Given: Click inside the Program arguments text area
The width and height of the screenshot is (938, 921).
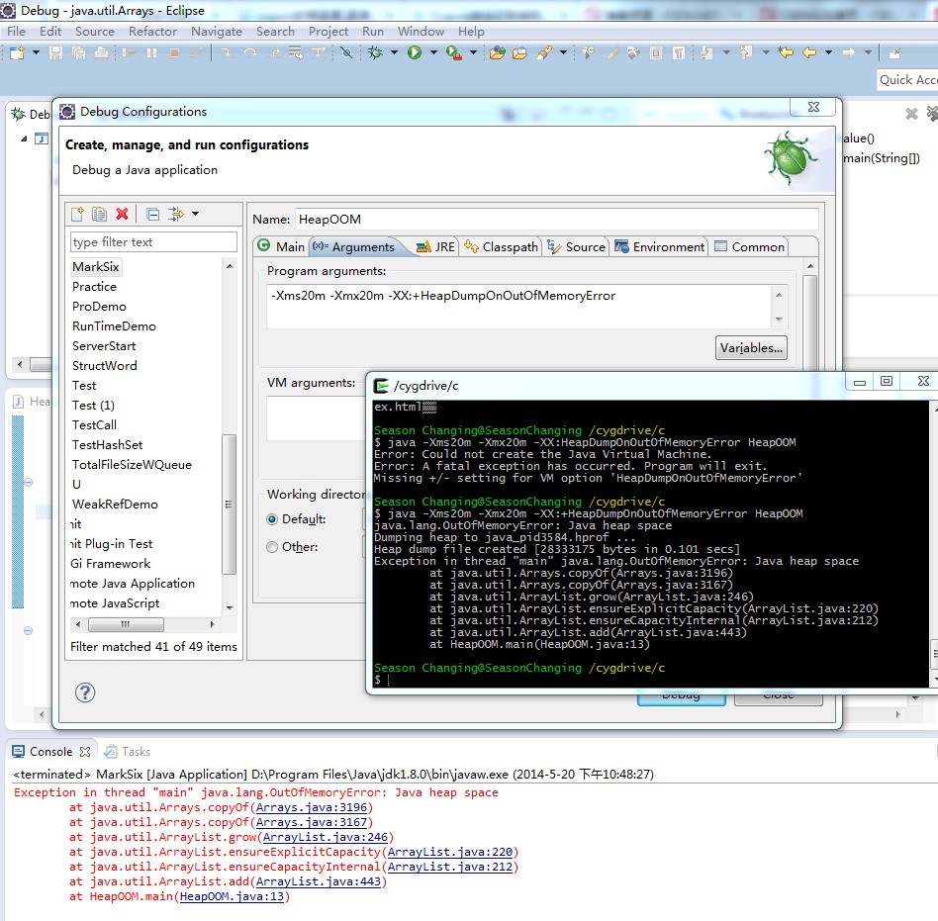Looking at the screenshot, I should [519, 307].
